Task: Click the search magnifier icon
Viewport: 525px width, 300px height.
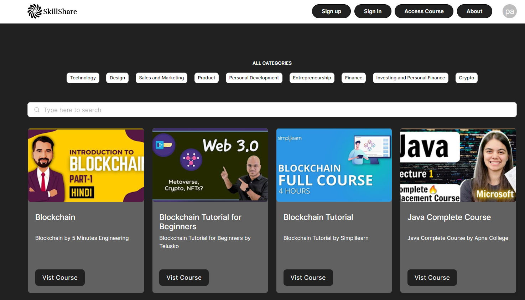Action: coord(37,110)
